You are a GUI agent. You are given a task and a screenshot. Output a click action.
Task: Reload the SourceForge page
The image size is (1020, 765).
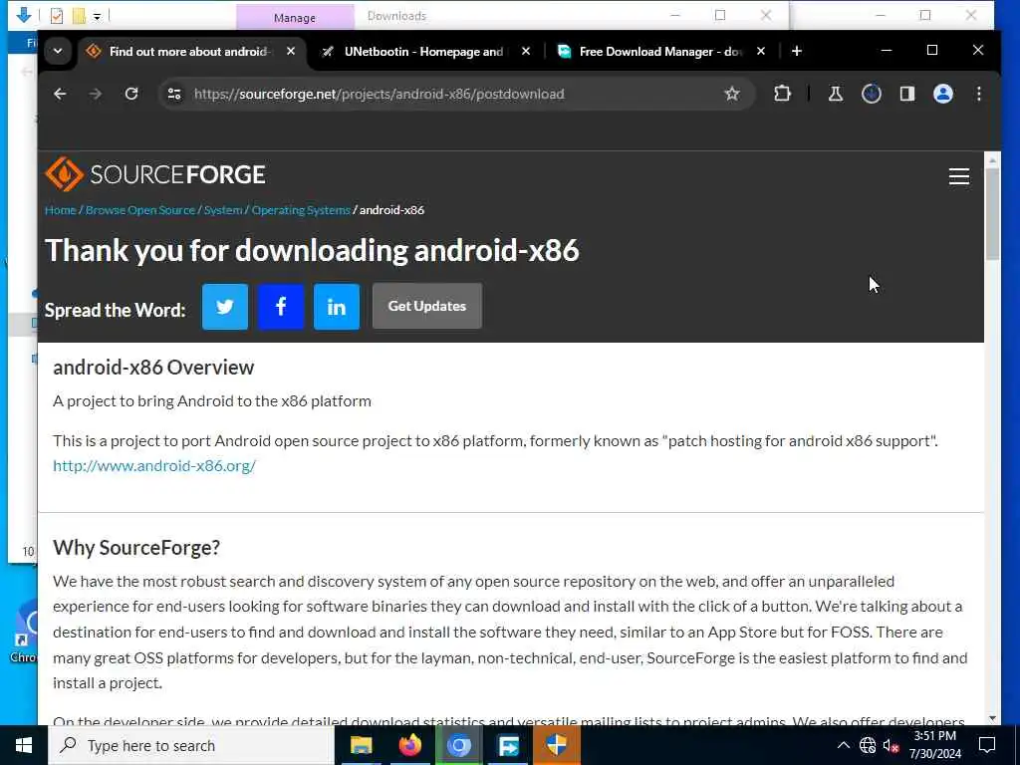[x=131, y=95]
